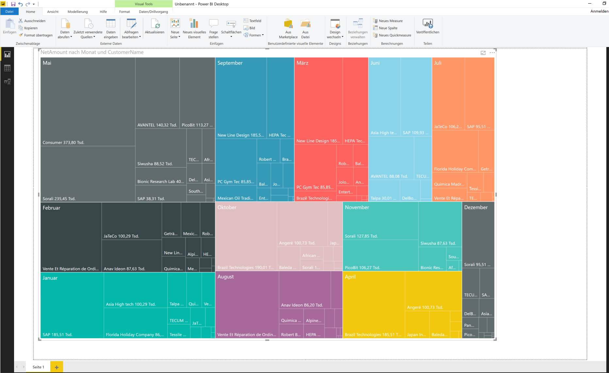
Task: Switch to the Format tab
Action: (x=124, y=12)
